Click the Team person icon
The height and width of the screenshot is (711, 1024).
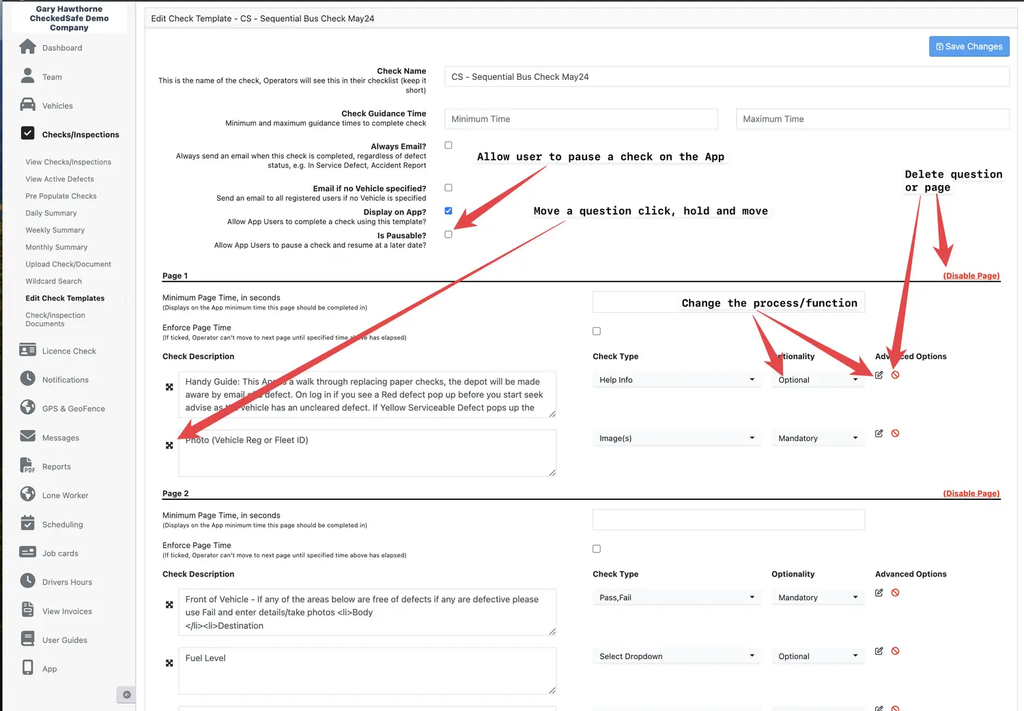tap(27, 76)
